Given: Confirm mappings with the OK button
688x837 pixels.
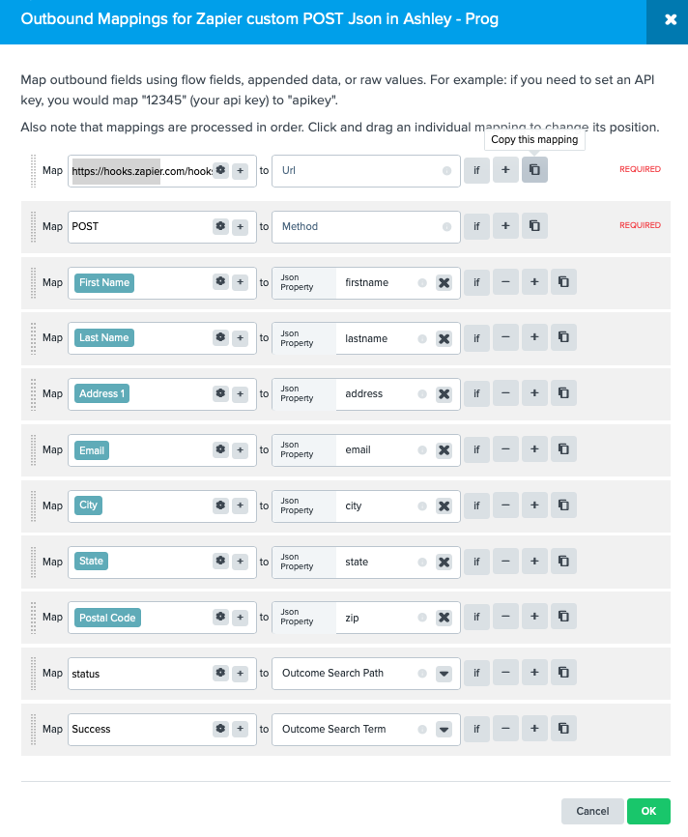Looking at the screenshot, I should (648, 811).
